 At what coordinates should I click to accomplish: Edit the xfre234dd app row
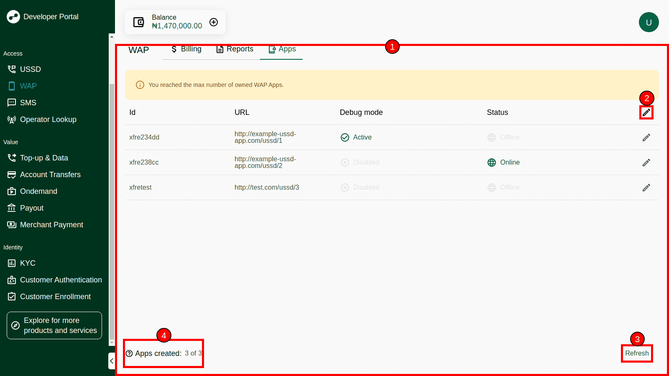(646, 137)
